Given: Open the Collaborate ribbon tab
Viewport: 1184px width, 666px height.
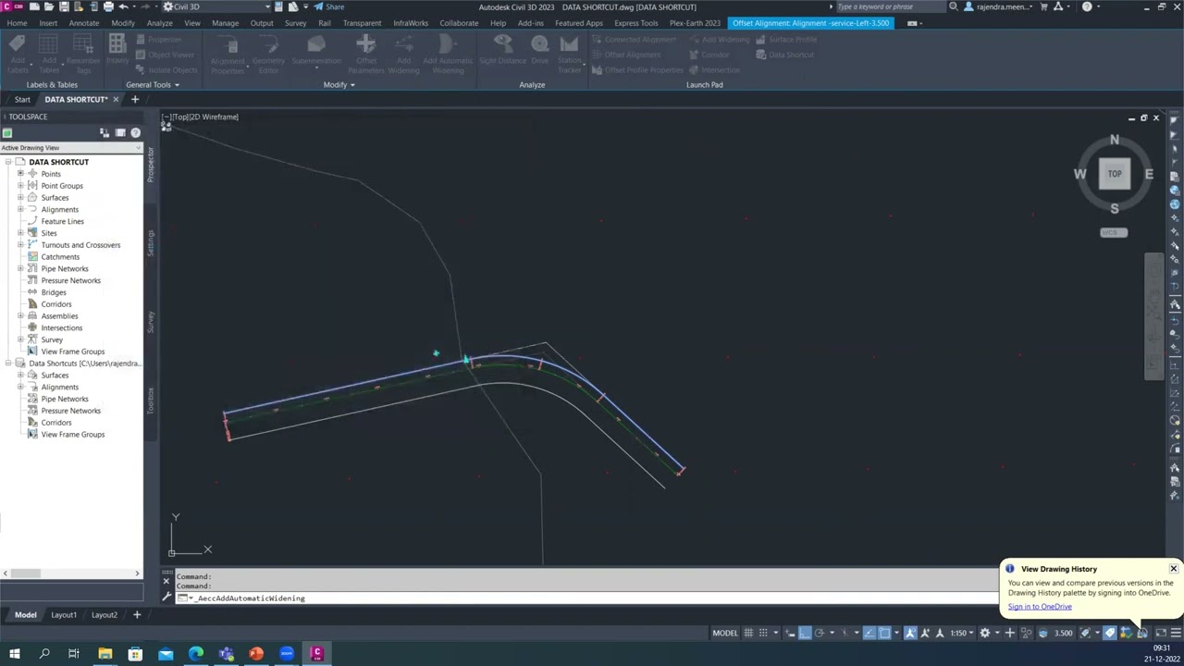Looking at the screenshot, I should tap(459, 22).
